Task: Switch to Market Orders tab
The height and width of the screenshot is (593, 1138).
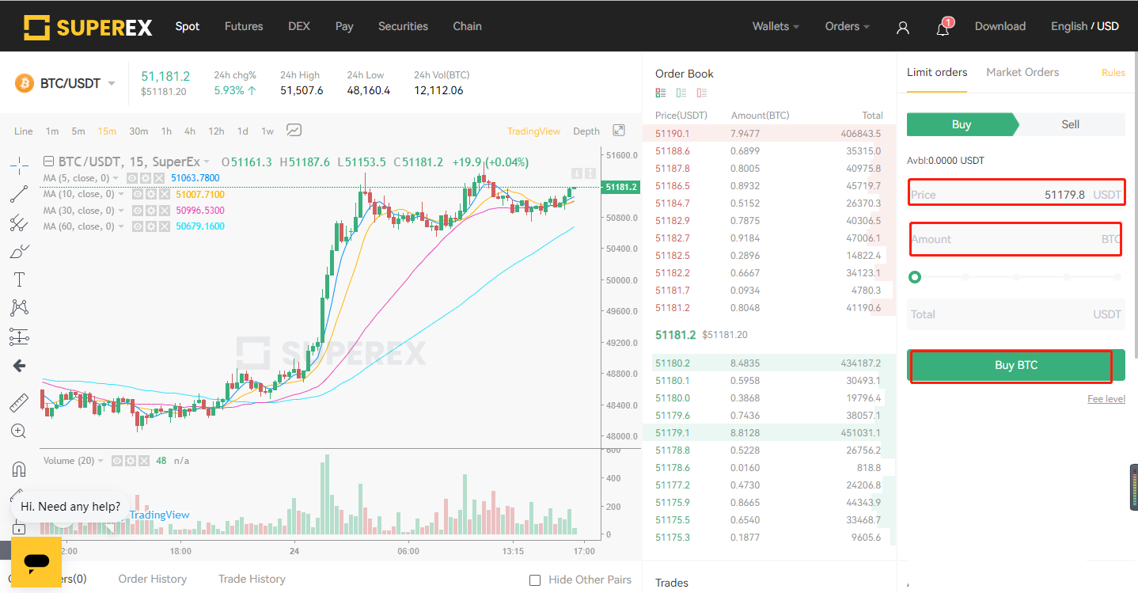Action: 1022,72
